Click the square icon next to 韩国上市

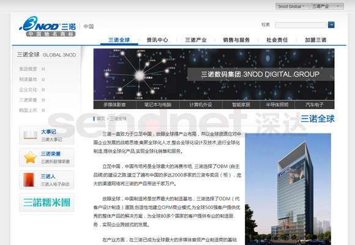tap(43, 110)
